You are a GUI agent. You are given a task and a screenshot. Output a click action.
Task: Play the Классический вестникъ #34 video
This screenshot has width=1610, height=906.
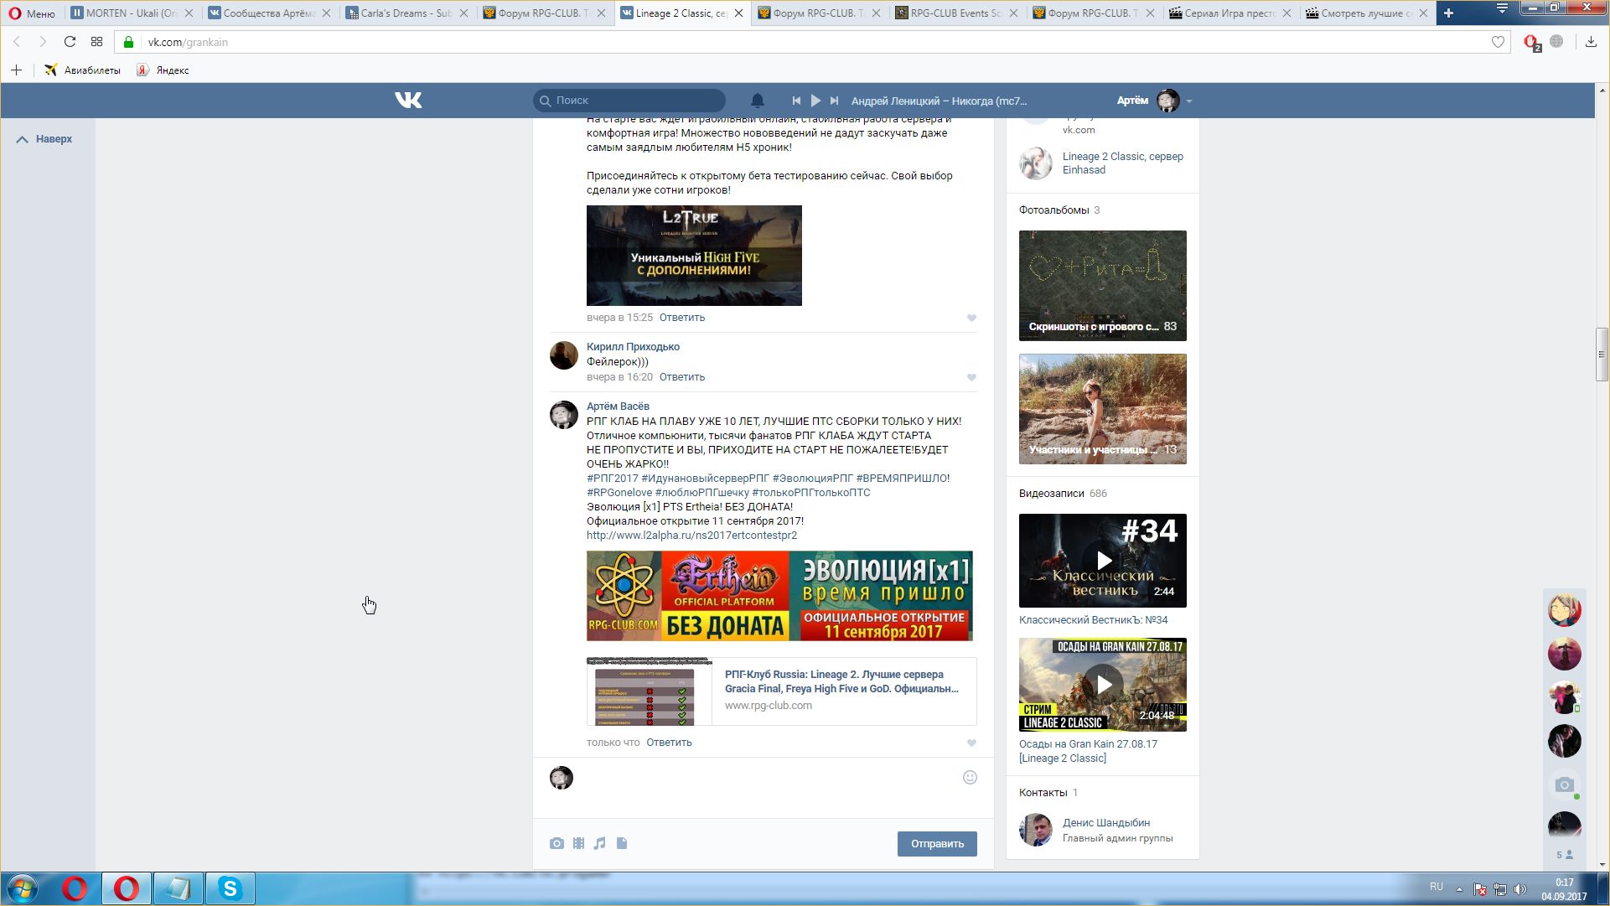coord(1103,561)
